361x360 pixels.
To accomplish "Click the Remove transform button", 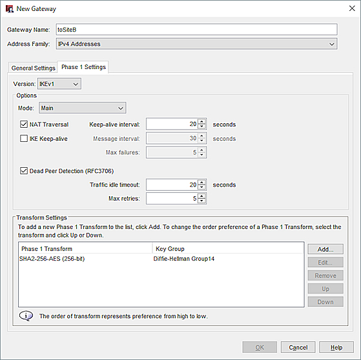I will point(325,275).
